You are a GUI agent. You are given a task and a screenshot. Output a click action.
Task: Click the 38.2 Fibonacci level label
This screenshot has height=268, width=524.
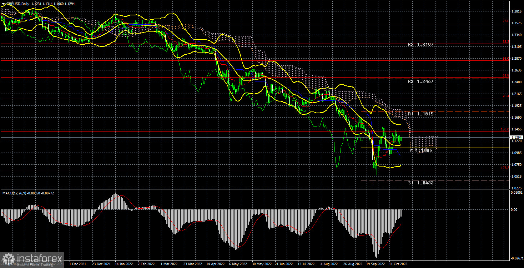point(506,42)
